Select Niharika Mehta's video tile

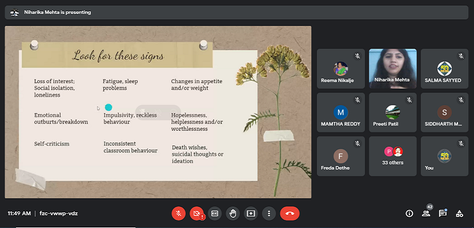393,68
